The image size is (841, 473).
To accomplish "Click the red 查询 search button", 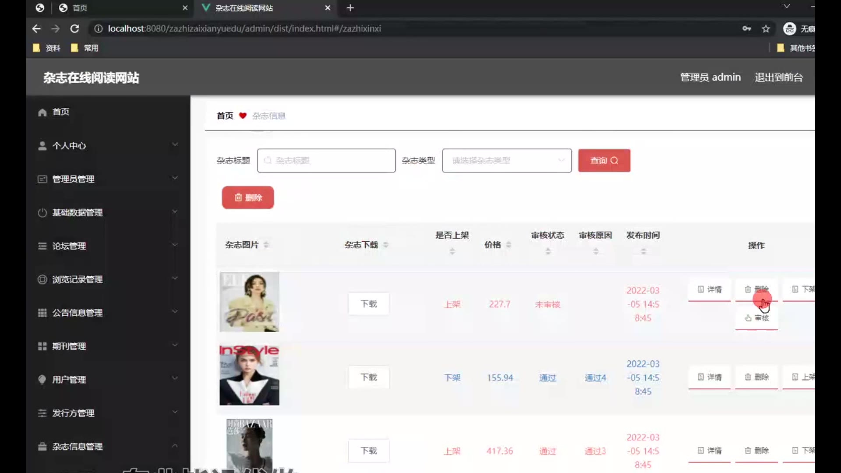I will [604, 161].
